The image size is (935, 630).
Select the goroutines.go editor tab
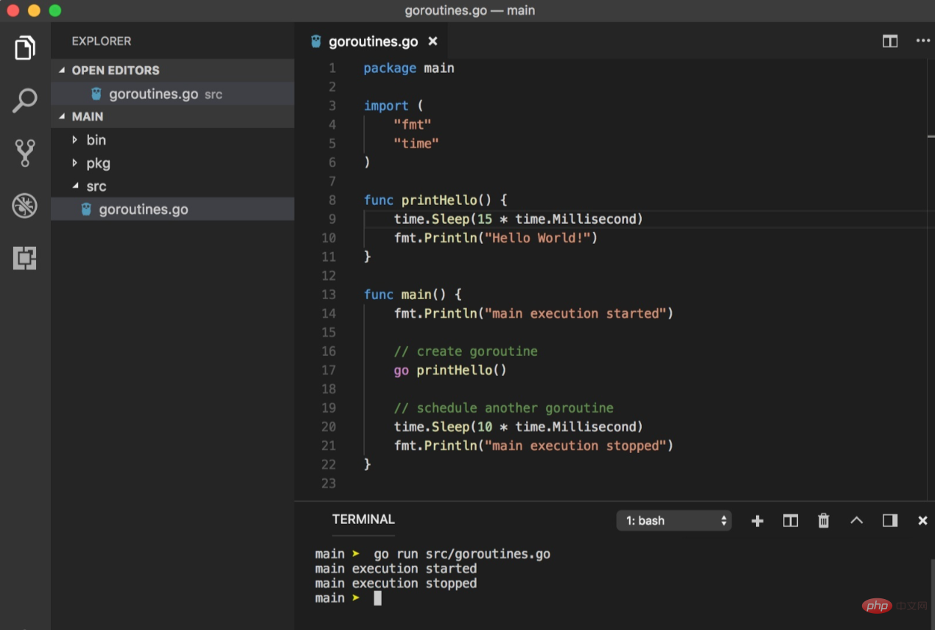[373, 42]
